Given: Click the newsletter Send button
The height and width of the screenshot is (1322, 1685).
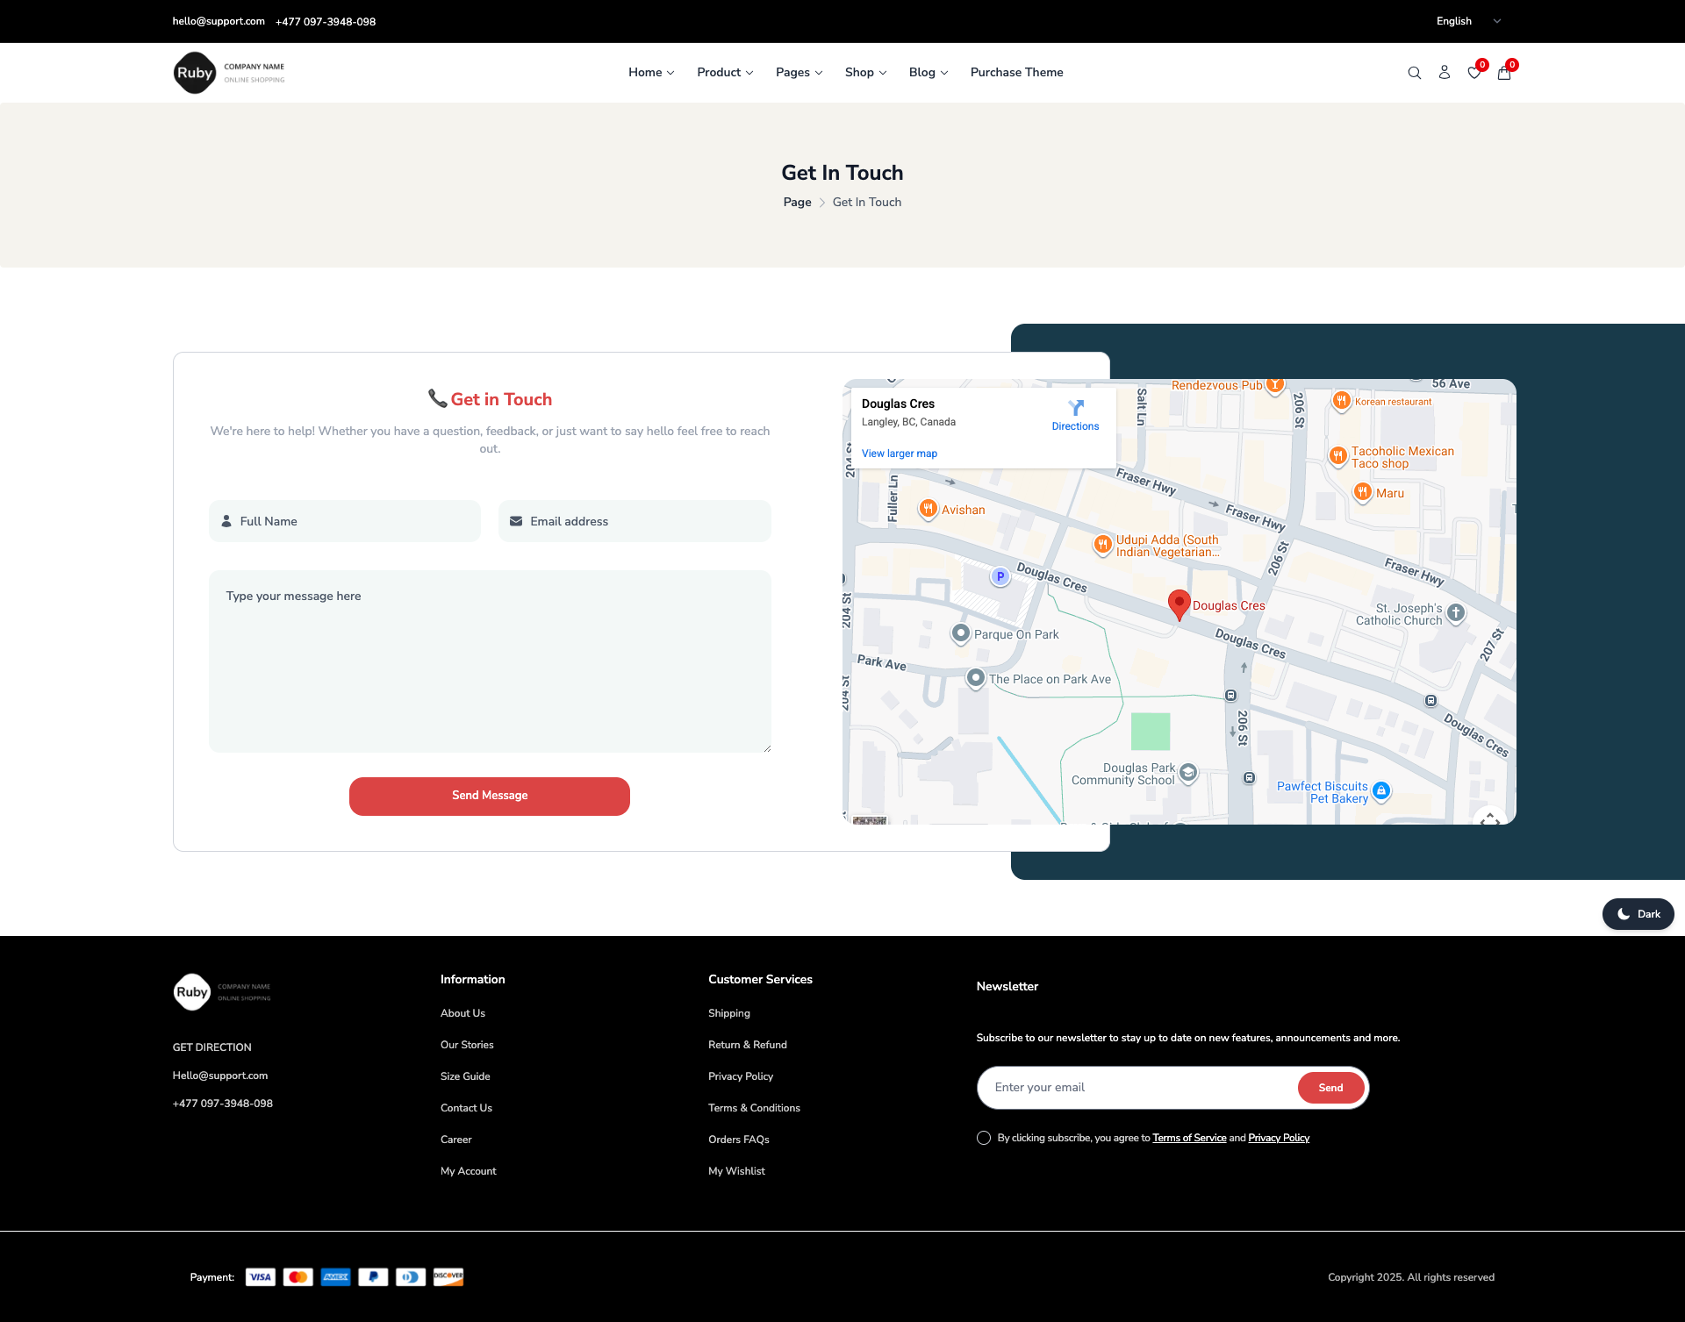Looking at the screenshot, I should 1330,1088.
